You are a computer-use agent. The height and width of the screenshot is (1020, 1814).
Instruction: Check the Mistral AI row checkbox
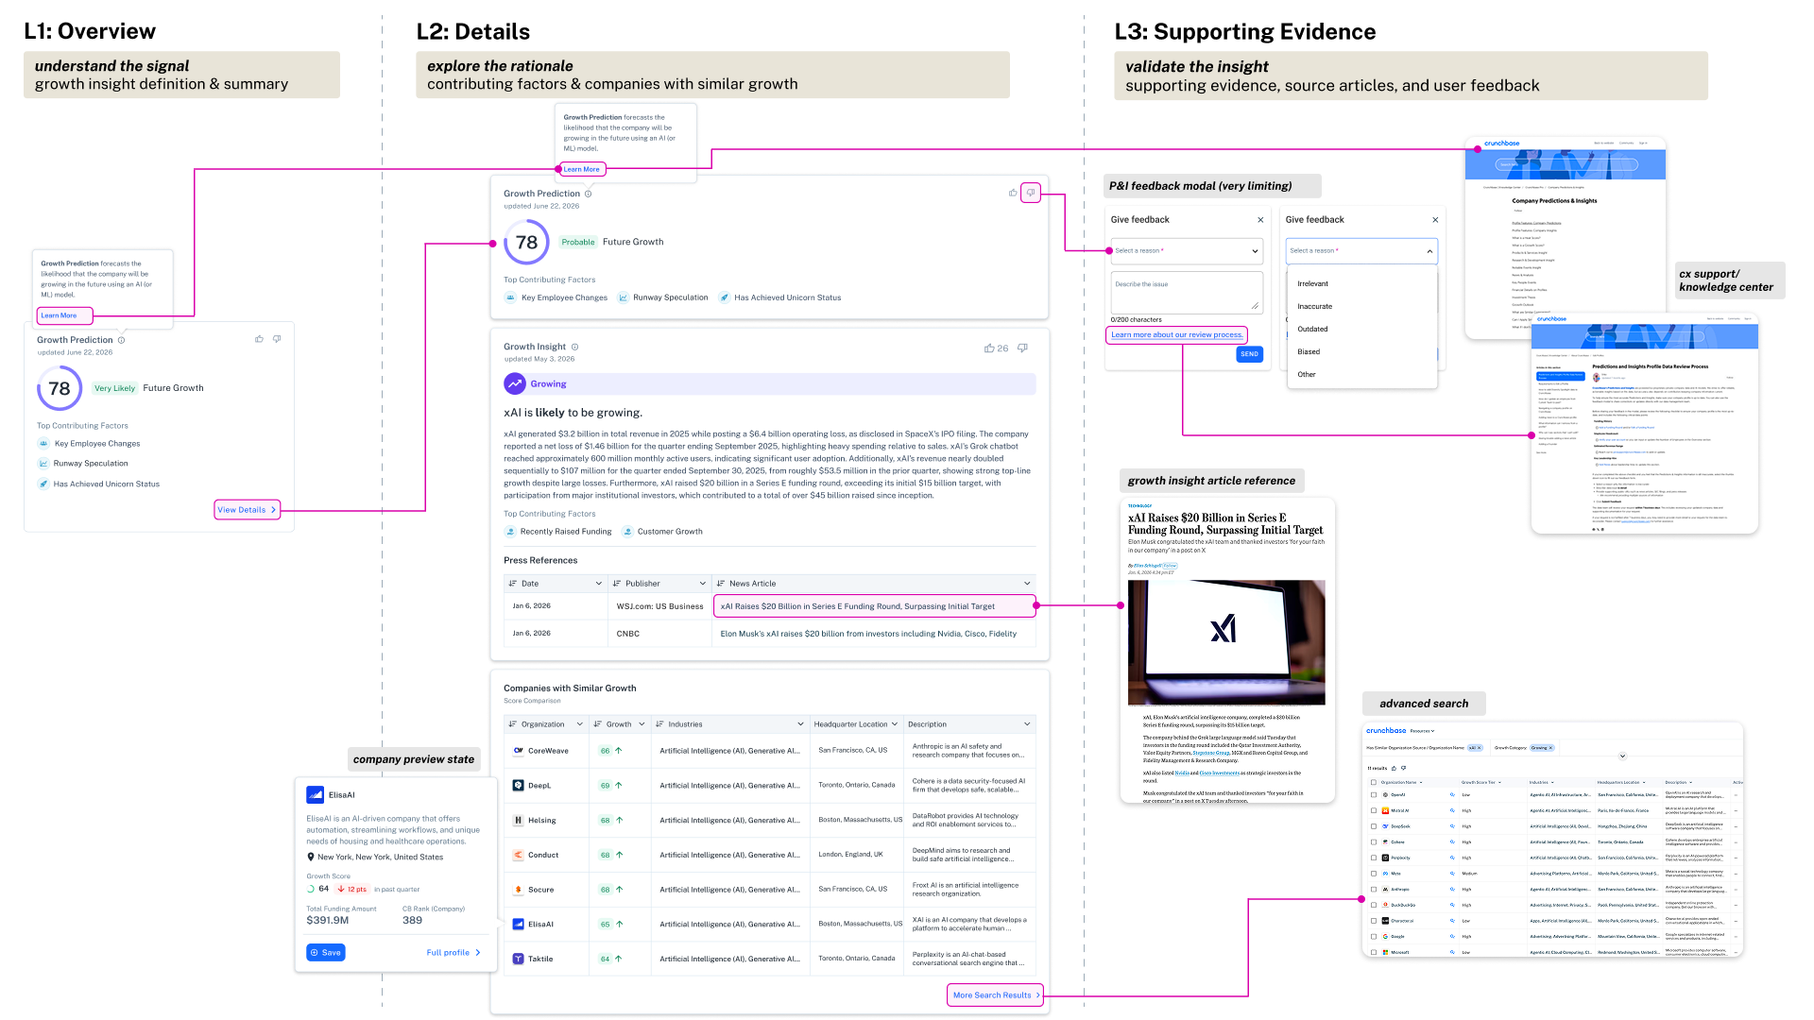coord(1374,810)
